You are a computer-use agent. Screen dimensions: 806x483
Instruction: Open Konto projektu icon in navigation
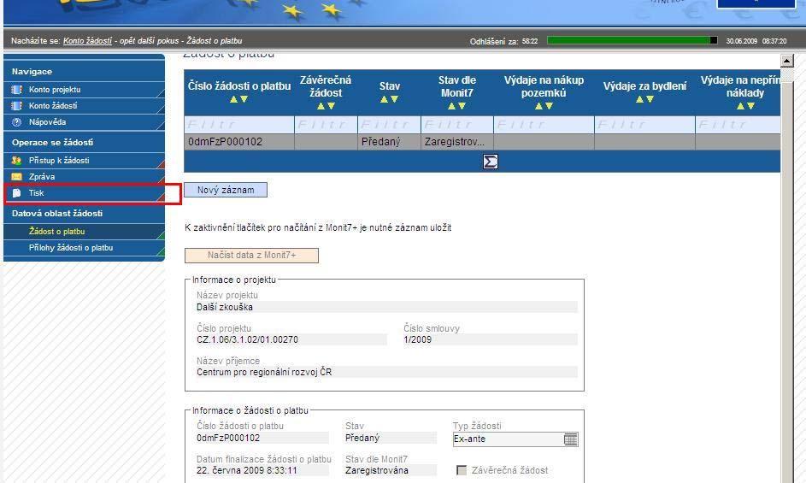pyautogui.click(x=16, y=90)
